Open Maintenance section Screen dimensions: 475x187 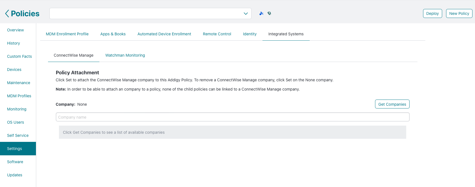(19, 83)
